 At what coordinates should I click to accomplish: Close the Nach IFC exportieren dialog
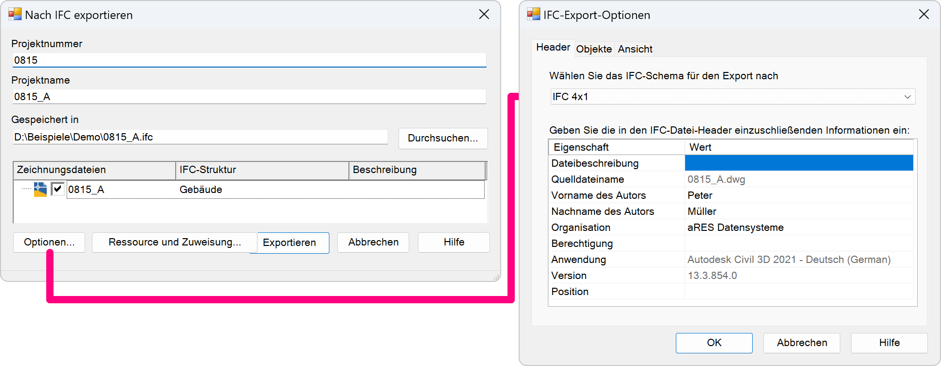pyautogui.click(x=484, y=15)
